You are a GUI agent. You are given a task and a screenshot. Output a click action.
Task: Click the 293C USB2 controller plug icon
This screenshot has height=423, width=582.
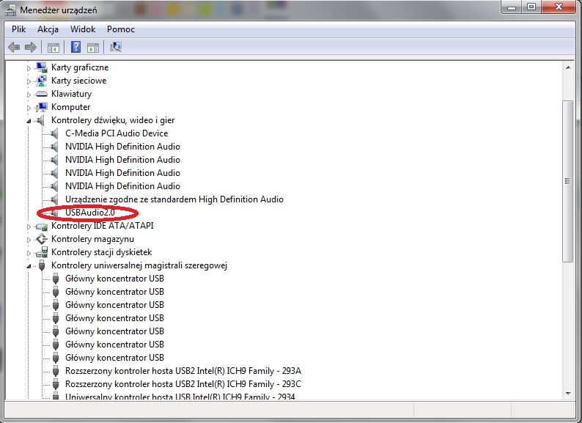coord(56,384)
